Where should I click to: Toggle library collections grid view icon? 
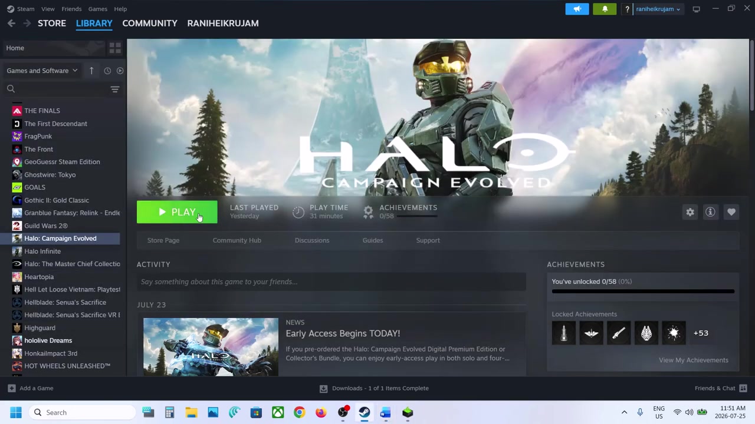[x=115, y=48]
